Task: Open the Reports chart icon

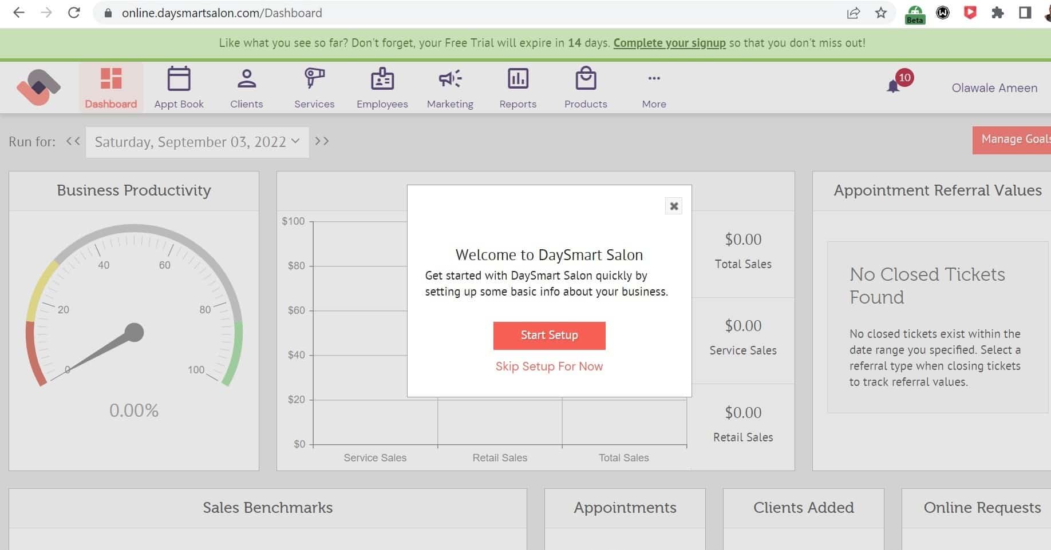Action: (518, 78)
